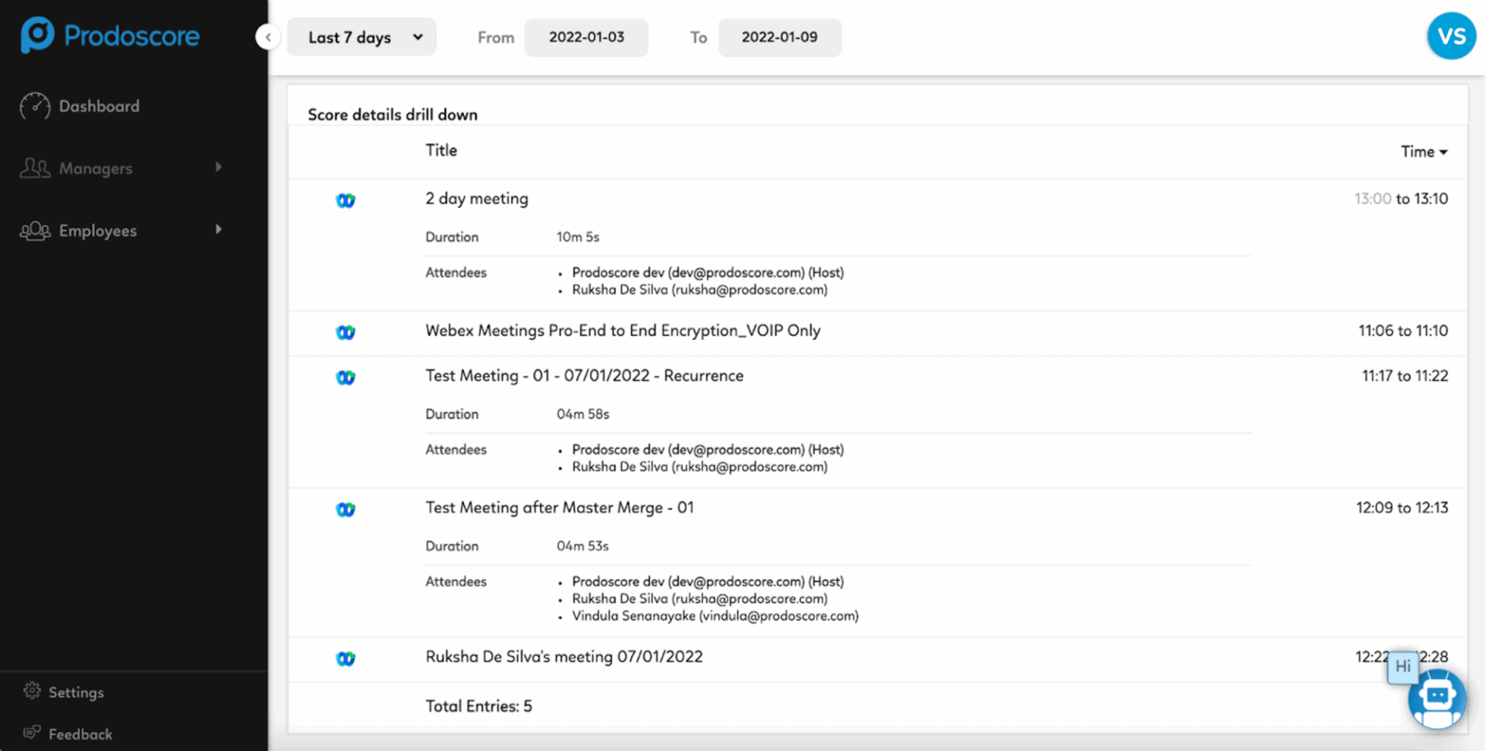The width and height of the screenshot is (1485, 751).
Task: Click the Dashboard gauge icon
Action: click(x=35, y=107)
